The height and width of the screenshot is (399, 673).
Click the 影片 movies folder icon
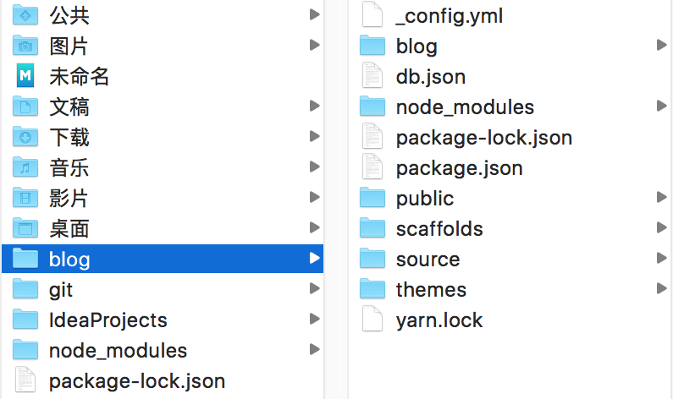pos(25,198)
